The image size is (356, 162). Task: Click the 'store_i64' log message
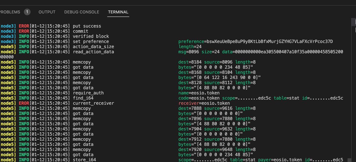click(x=84, y=160)
